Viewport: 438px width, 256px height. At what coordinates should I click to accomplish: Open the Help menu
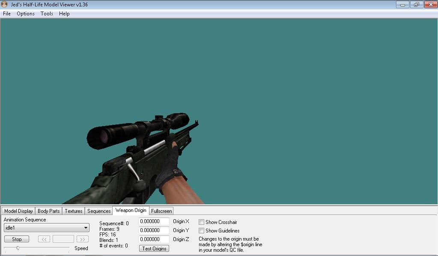(64, 13)
